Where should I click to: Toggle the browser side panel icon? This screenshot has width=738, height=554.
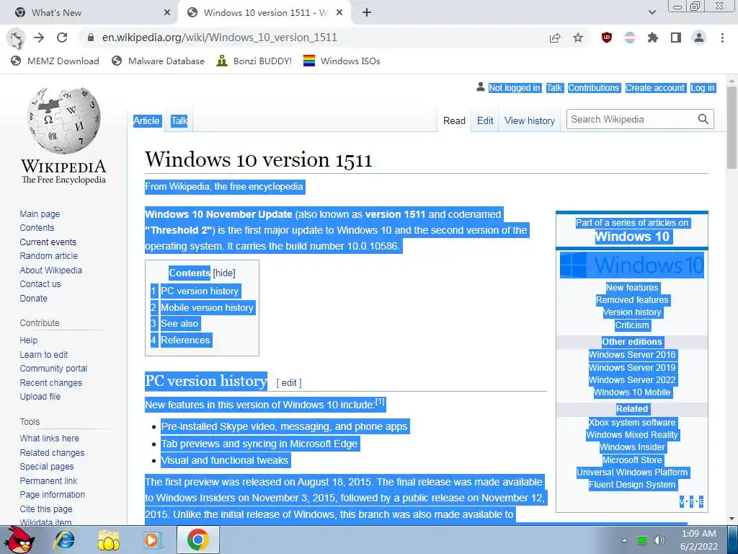pos(676,38)
